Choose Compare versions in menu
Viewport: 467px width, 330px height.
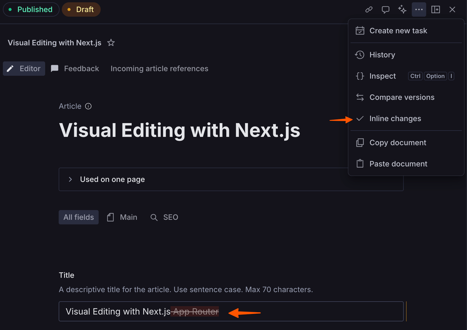pyautogui.click(x=406, y=97)
